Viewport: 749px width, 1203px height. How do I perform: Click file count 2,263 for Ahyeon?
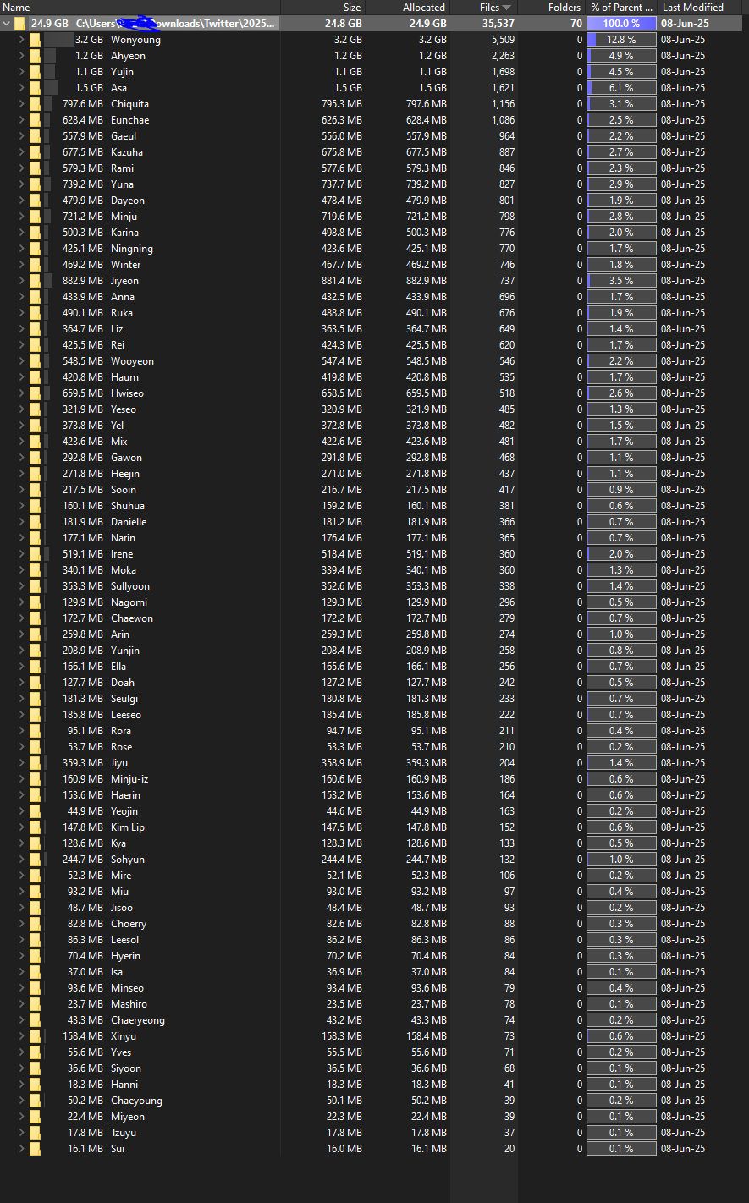(503, 56)
